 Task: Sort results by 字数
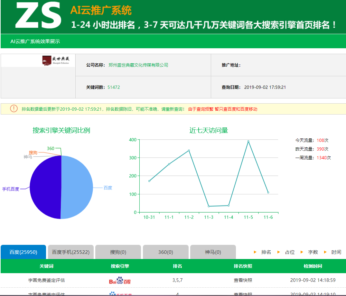313,252
